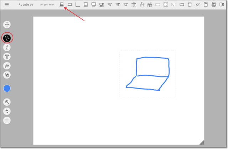Pick the scarecrow drawing suggestion
The image size is (228, 149).
point(134,5)
